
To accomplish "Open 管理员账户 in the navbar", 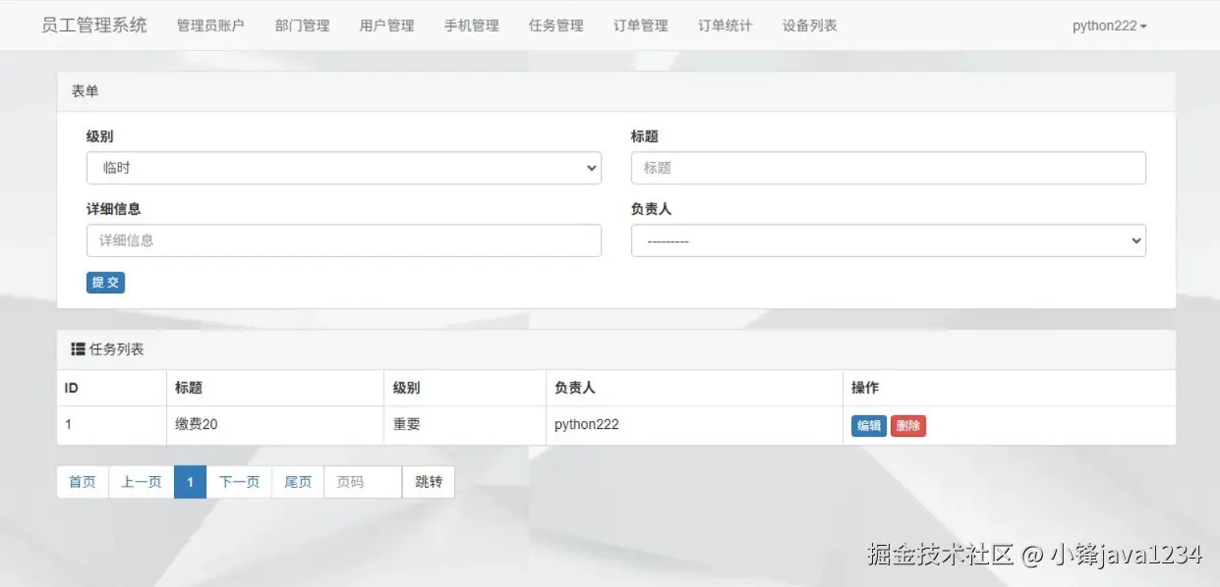I will tap(210, 26).
